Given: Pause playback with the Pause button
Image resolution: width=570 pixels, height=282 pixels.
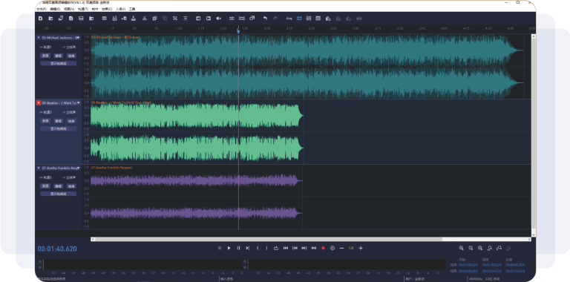Looking at the screenshot, I should (238, 248).
